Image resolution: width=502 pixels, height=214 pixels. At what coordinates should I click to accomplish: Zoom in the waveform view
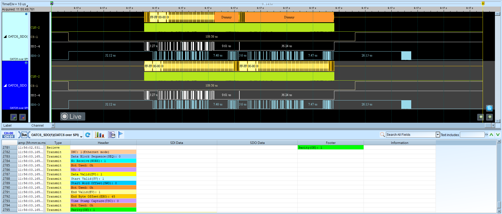click(489, 117)
